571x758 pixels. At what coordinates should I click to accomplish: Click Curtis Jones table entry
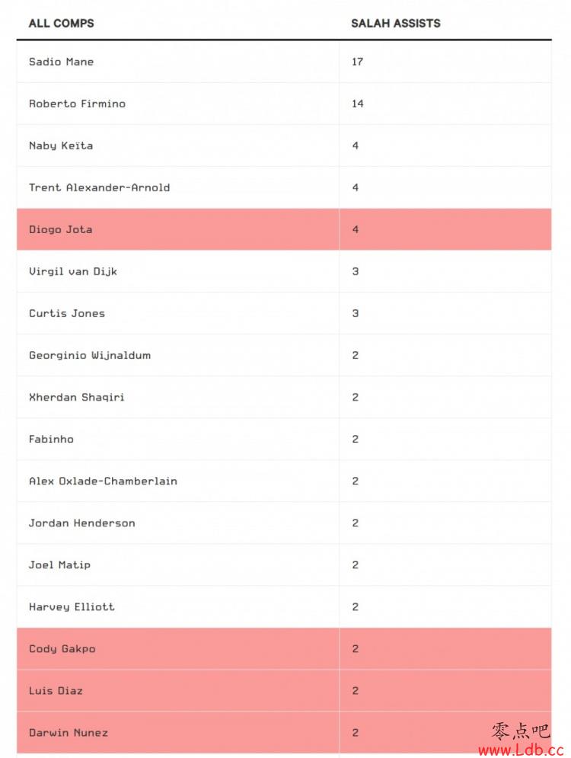click(67, 313)
